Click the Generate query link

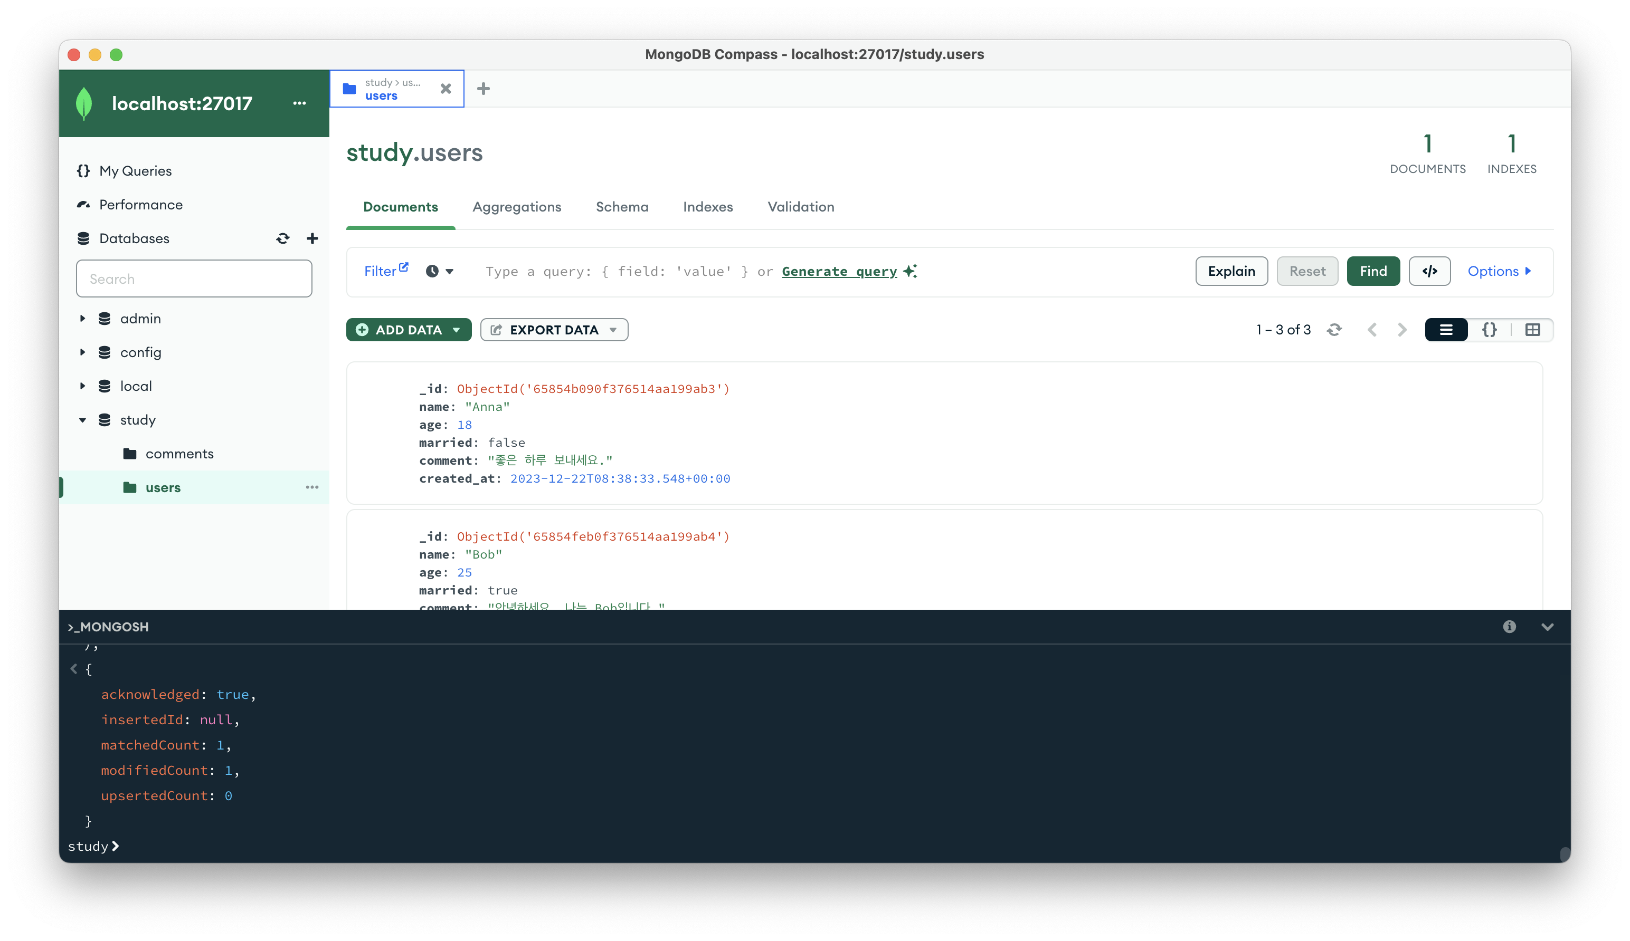pos(839,272)
